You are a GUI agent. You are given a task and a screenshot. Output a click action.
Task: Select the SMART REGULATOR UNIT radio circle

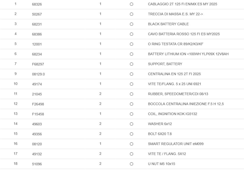(131, 144)
